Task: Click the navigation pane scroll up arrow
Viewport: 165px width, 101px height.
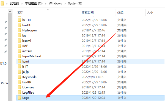Action: tap(10, 11)
